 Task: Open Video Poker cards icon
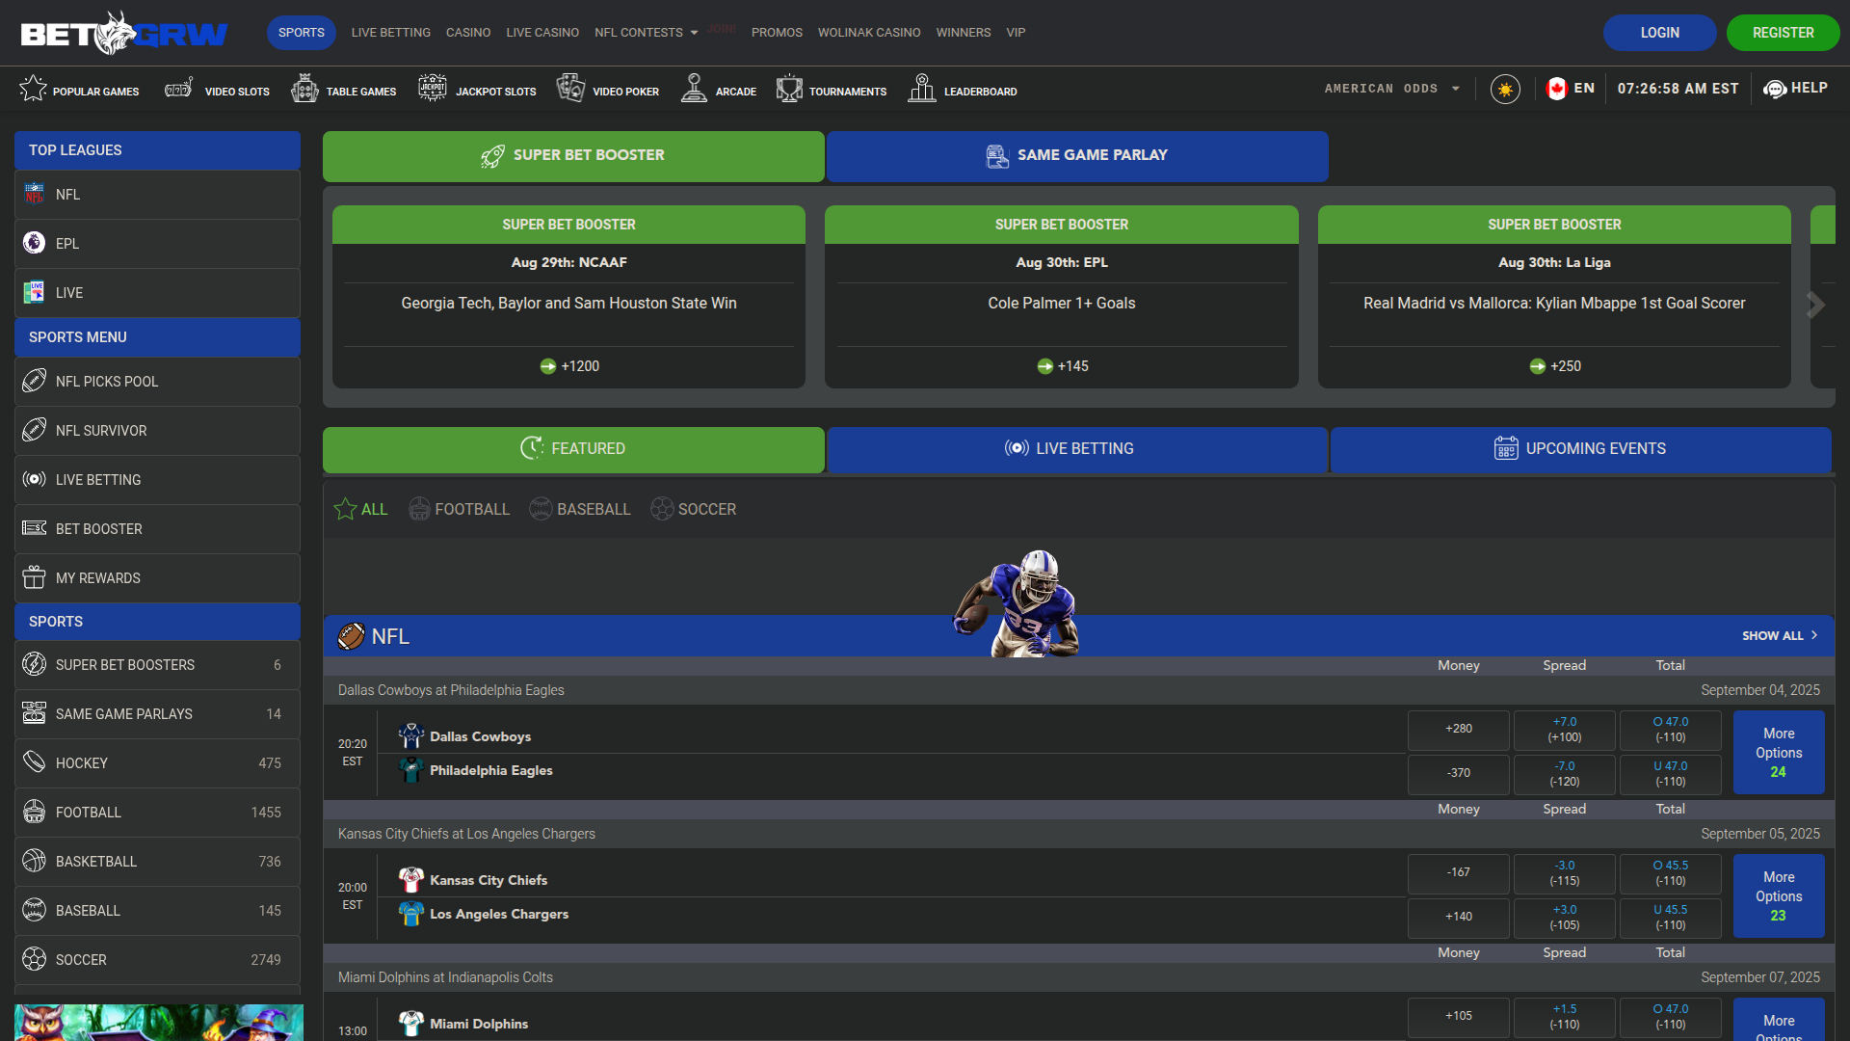tap(570, 89)
